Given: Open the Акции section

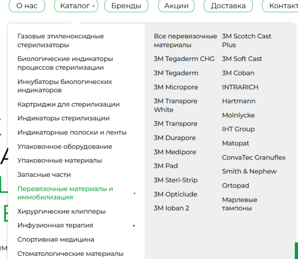Looking at the screenshot, I should pos(176,6).
